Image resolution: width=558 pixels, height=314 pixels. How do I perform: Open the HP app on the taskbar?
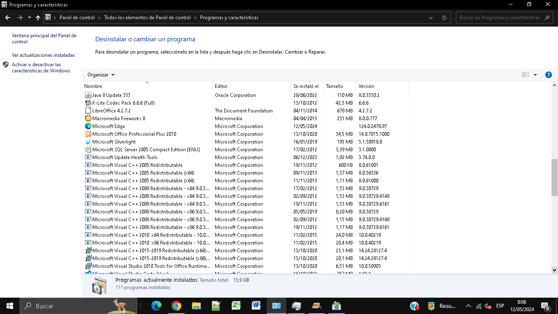click(x=337, y=306)
